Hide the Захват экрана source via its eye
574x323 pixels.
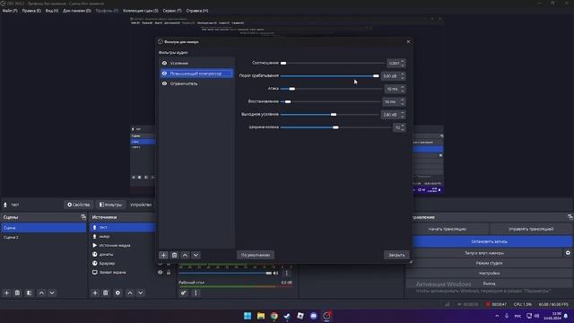point(160,273)
